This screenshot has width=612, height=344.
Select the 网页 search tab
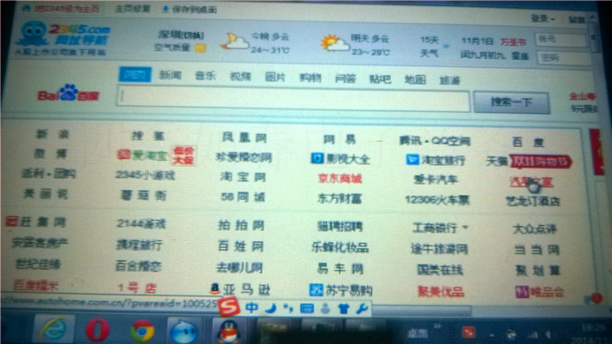pyautogui.click(x=135, y=75)
